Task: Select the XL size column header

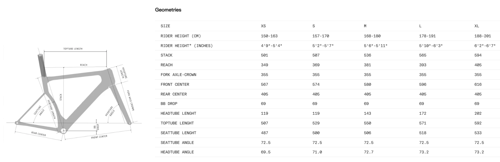Action: click(x=477, y=26)
